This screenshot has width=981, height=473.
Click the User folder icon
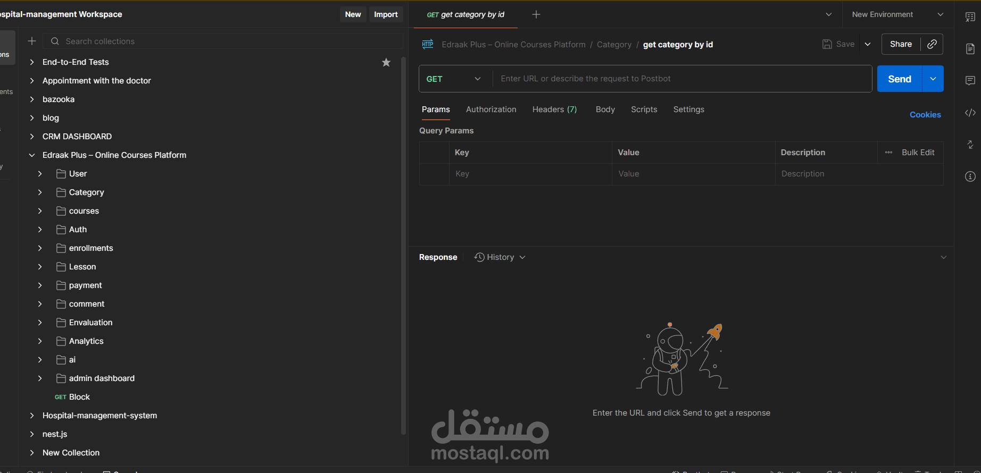61,174
